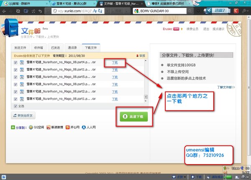Click the part4 rar file name

[x=61, y=62]
